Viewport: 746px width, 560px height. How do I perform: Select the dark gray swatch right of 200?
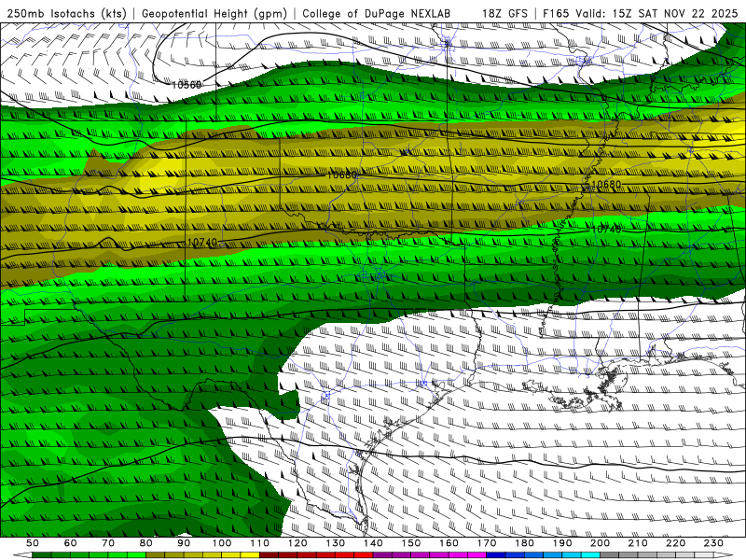pyautogui.click(x=610, y=555)
